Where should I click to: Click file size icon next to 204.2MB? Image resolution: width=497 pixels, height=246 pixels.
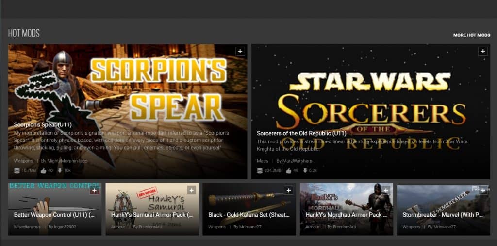point(260,171)
